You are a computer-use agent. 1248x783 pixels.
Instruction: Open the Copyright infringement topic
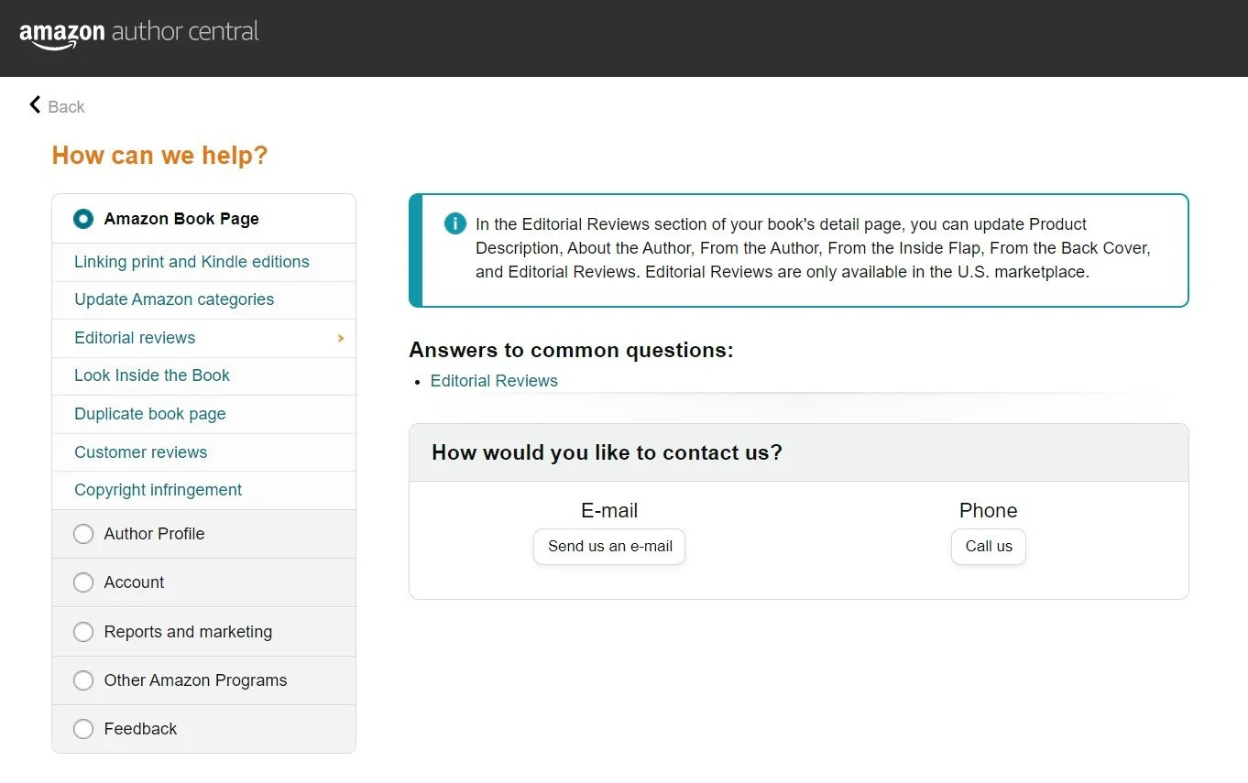coord(203,490)
